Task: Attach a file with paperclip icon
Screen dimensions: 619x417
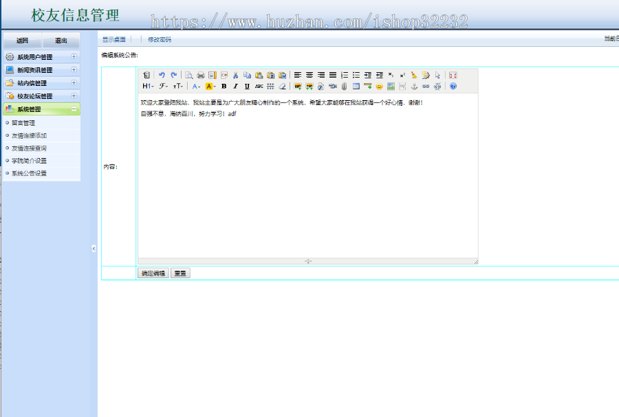Action: (x=345, y=87)
